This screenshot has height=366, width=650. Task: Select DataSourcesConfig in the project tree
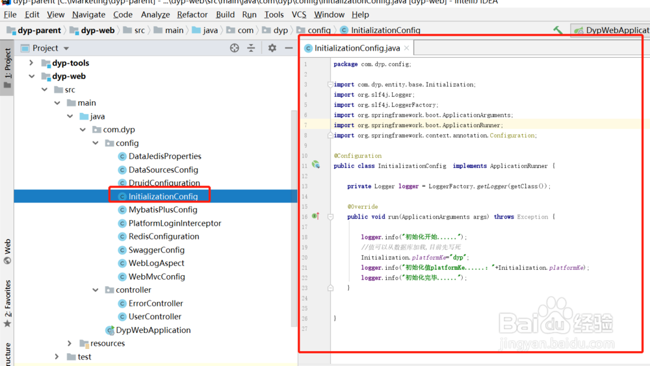(x=163, y=170)
